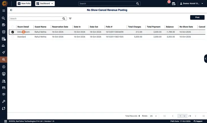207x123 pixels.
Task: Open the archive box icon in sidebar
Action: 4,32
